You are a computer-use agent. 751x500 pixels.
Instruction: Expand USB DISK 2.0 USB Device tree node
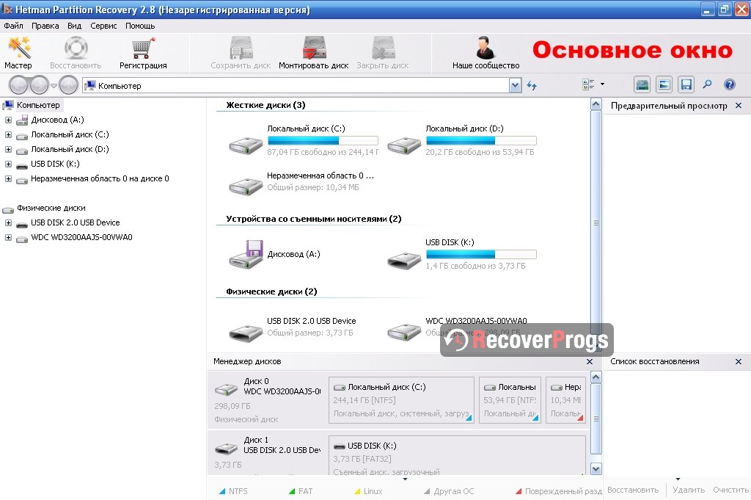[x=8, y=223]
